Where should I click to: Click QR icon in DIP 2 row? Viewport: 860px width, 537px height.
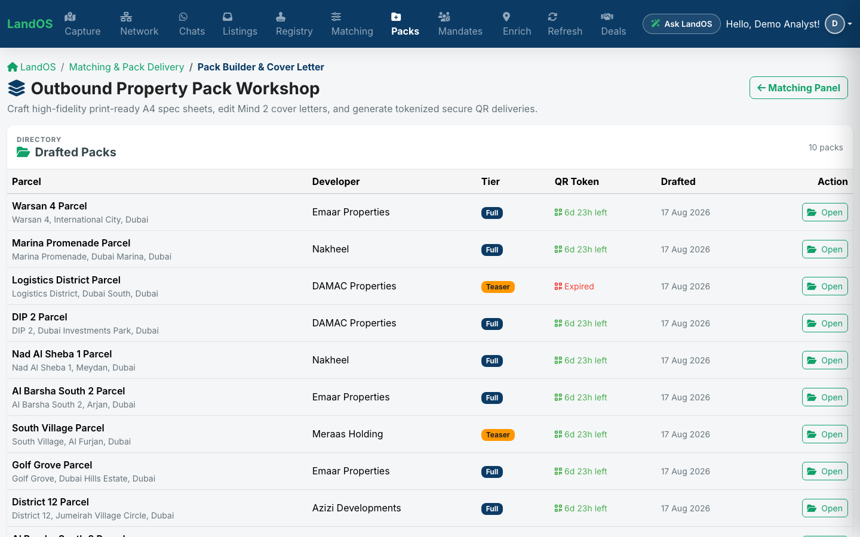[558, 323]
